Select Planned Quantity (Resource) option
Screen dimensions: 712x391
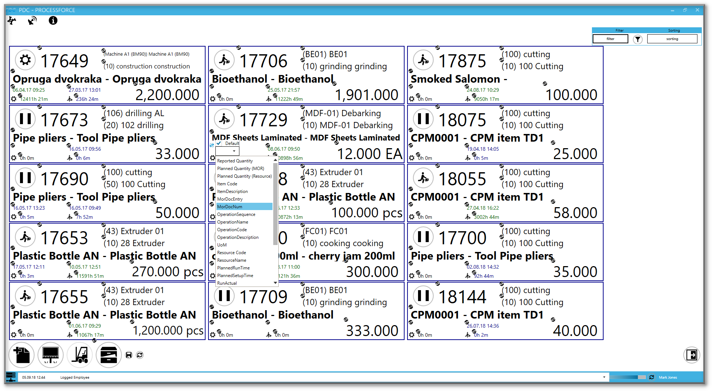(244, 176)
